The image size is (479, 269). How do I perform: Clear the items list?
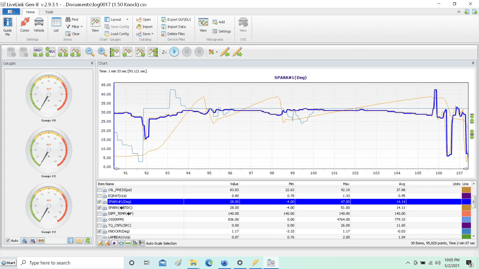pyautogui.click(x=73, y=34)
